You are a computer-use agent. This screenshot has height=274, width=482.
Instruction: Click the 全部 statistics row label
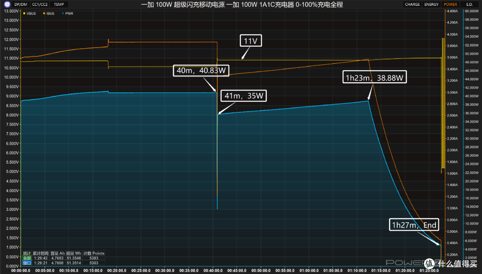tap(27, 258)
